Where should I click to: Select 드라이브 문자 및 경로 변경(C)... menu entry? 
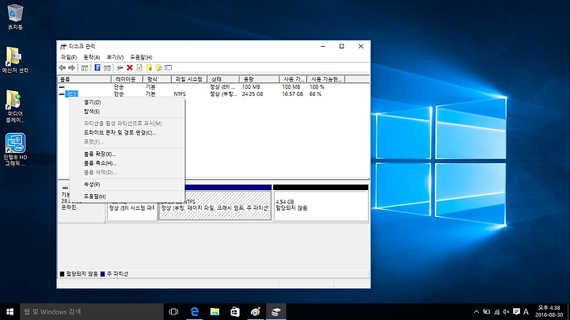tap(127, 133)
